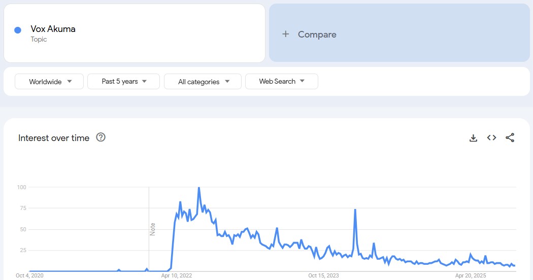This screenshot has width=533, height=280.
Task: Click the Oct 15, 2023 axis label
Action: tap(323, 276)
